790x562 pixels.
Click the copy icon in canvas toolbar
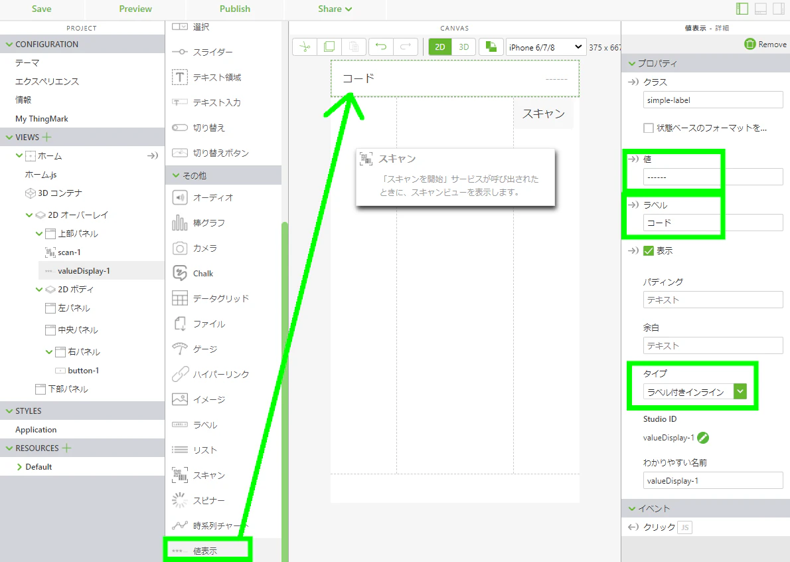pyautogui.click(x=329, y=47)
